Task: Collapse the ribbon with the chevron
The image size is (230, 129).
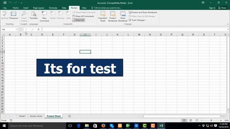Action: point(227,24)
